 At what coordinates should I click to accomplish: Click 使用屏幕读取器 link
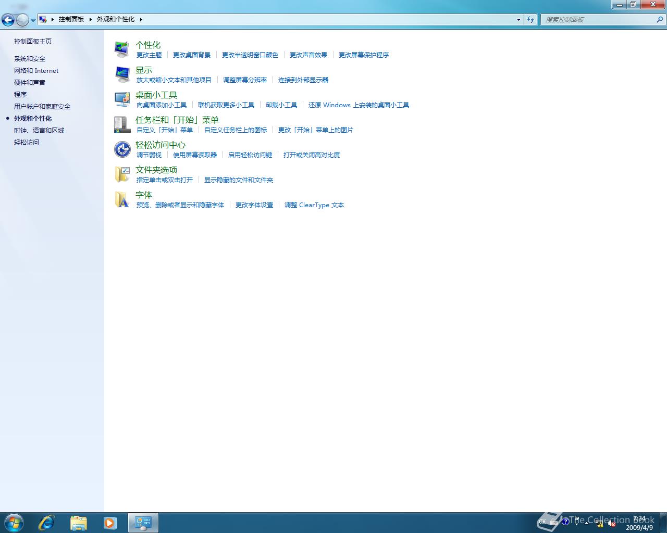click(195, 155)
